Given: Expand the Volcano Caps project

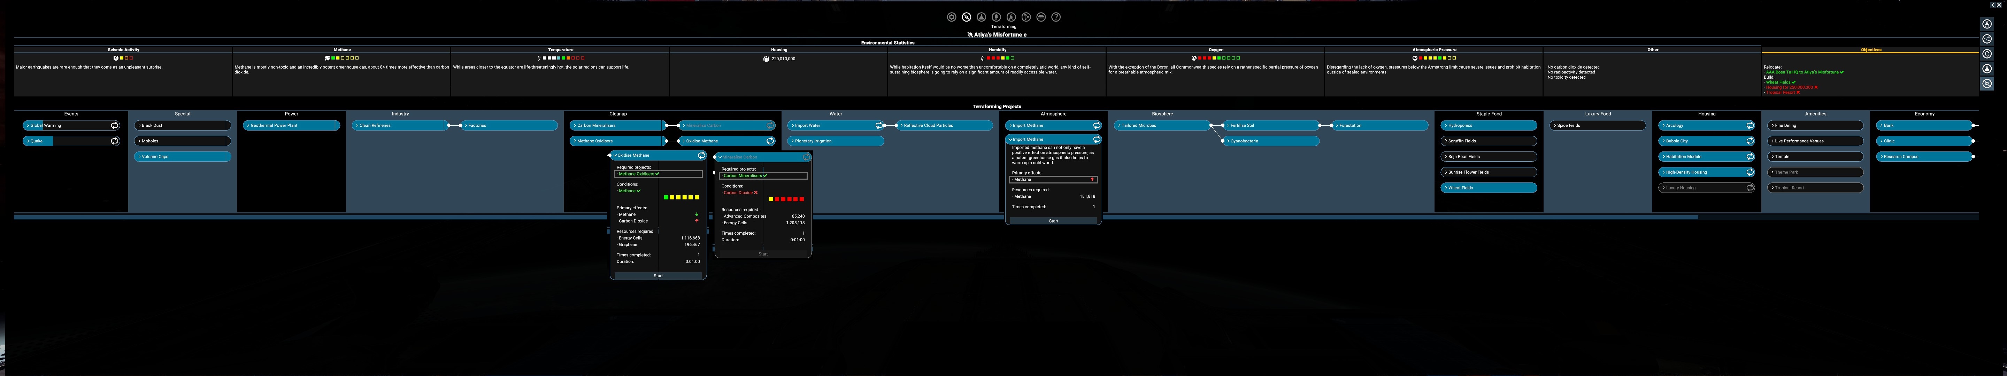Looking at the screenshot, I should pos(182,156).
